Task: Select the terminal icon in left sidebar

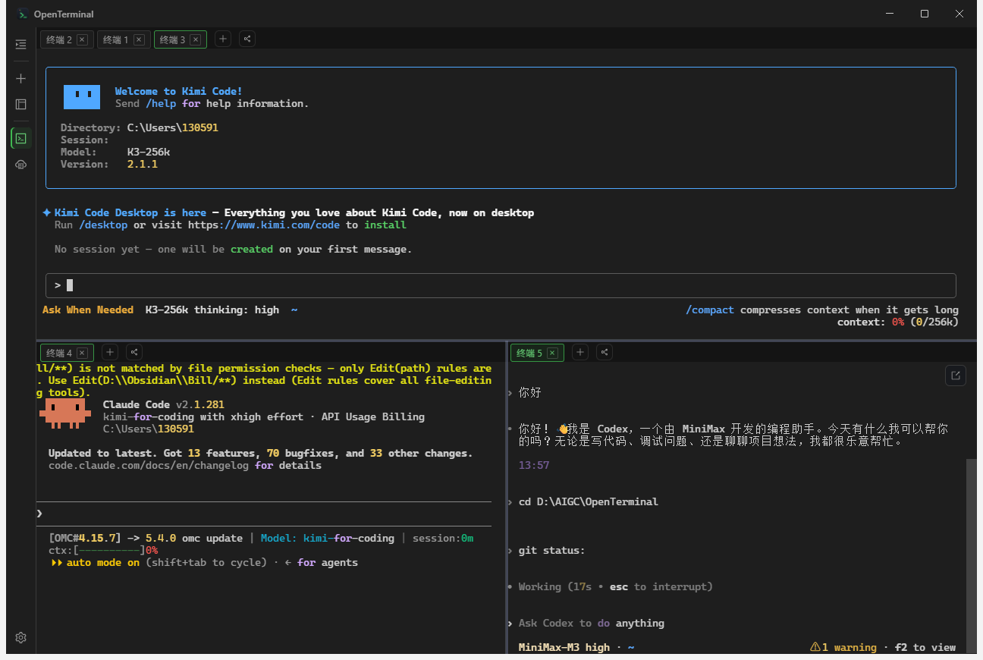Action: point(20,138)
